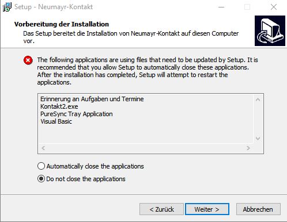Select Erinnerung an Aufgaben und Termine entry
Viewport: 287px width, 222px height.
[x=92, y=99]
